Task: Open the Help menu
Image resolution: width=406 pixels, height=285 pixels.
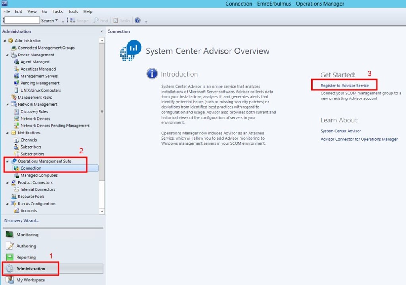Action: [x=88, y=11]
